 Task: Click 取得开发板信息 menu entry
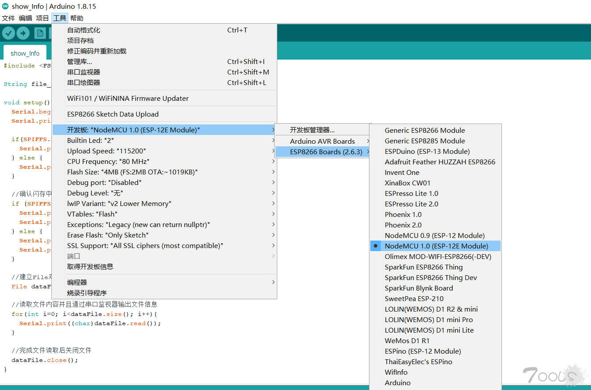164,267
